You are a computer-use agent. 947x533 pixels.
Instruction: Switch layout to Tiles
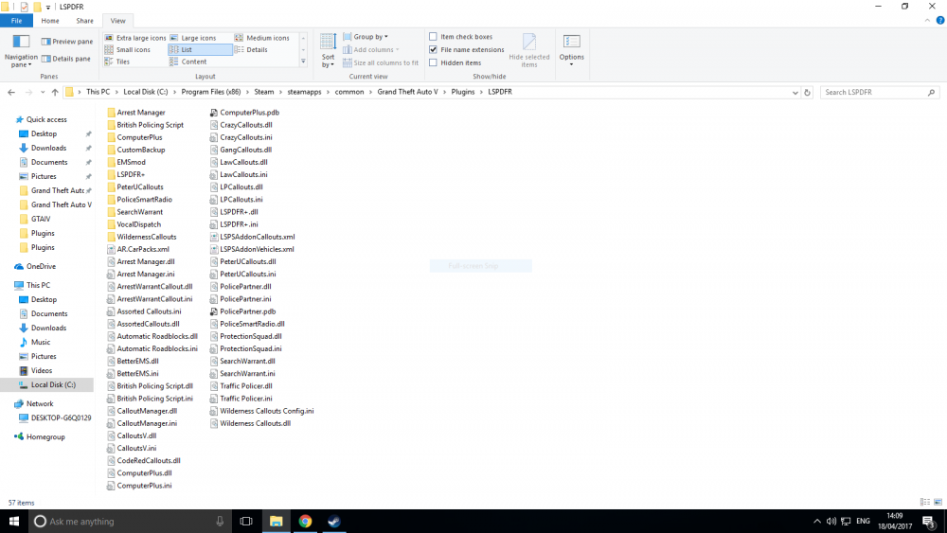tap(117, 62)
